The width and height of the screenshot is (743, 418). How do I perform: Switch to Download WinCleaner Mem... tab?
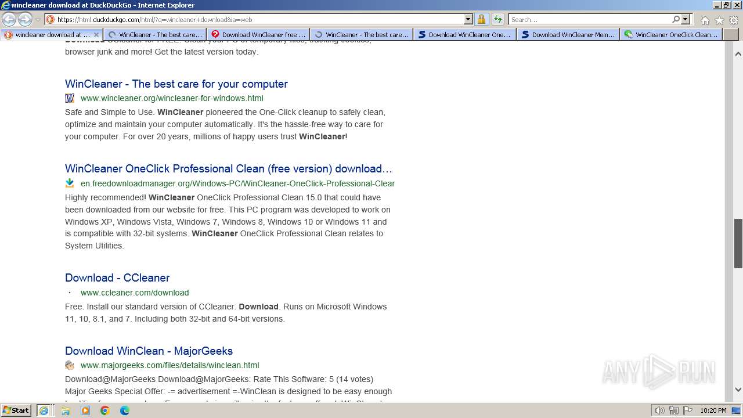pyautogui.click(x=569, y=35)
